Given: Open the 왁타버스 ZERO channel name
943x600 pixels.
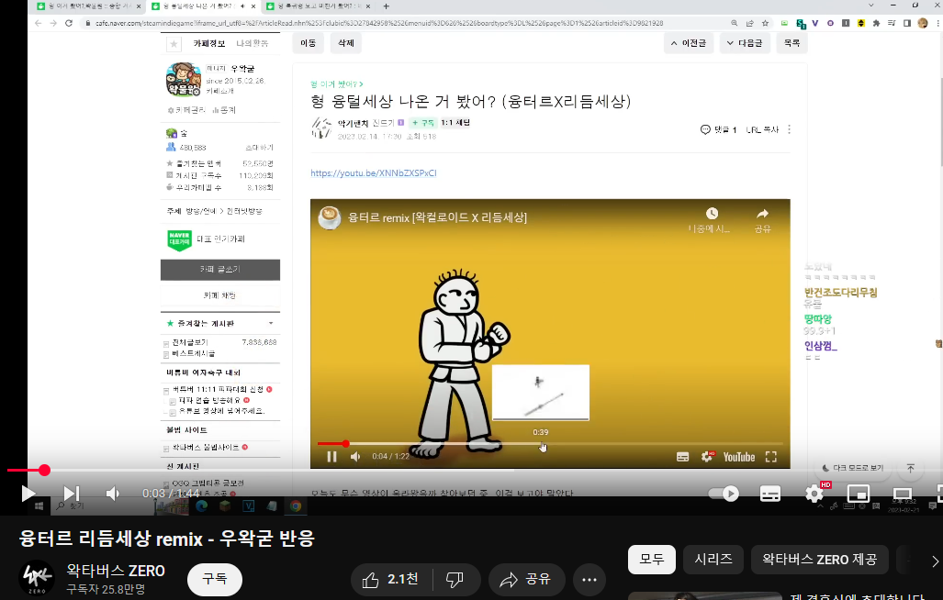Looking at the screenshot, I should coord(116,571).
